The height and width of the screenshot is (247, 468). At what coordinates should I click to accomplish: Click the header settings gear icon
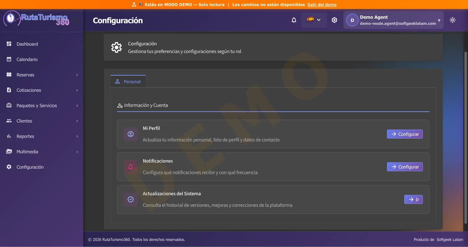click(x=334, y=20)
